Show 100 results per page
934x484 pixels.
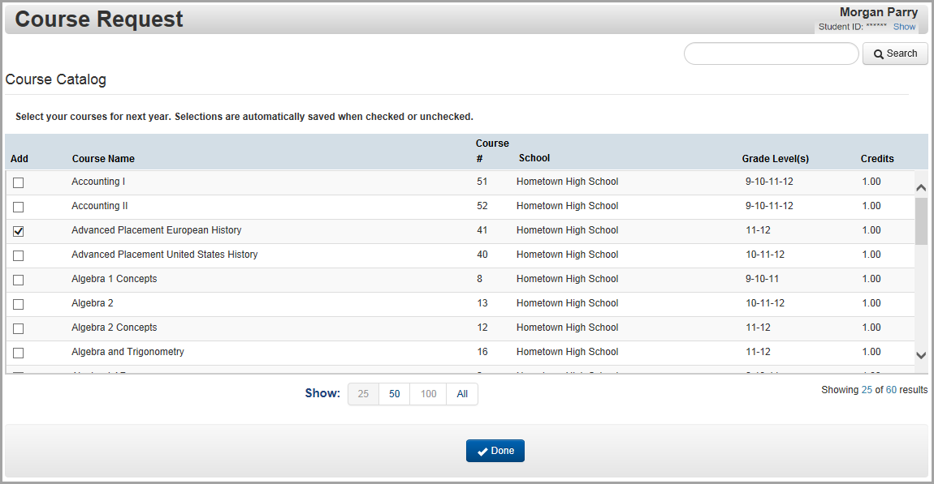pos(428,394)
